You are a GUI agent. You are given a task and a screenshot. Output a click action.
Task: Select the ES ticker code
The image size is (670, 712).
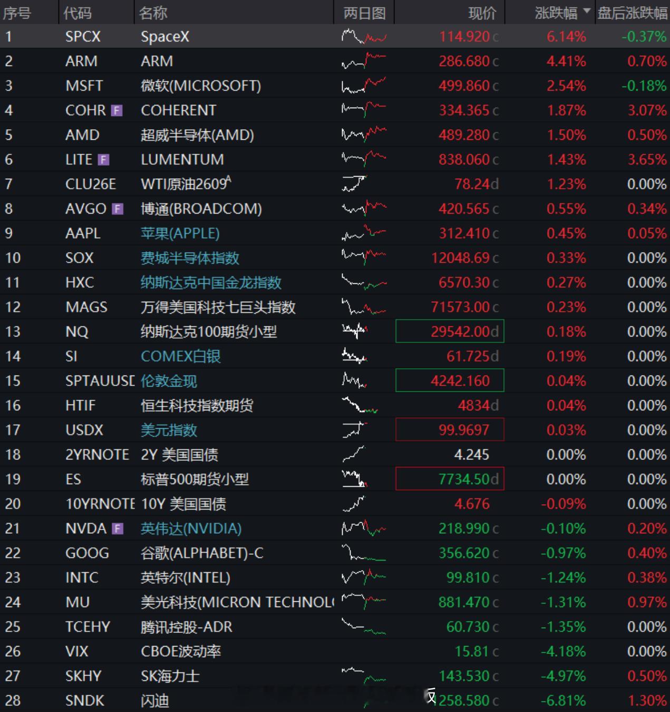[x=73, y=479]
